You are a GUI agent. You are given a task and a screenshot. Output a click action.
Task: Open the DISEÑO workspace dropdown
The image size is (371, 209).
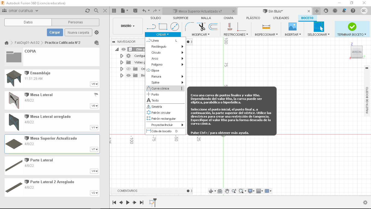(128, 26)
